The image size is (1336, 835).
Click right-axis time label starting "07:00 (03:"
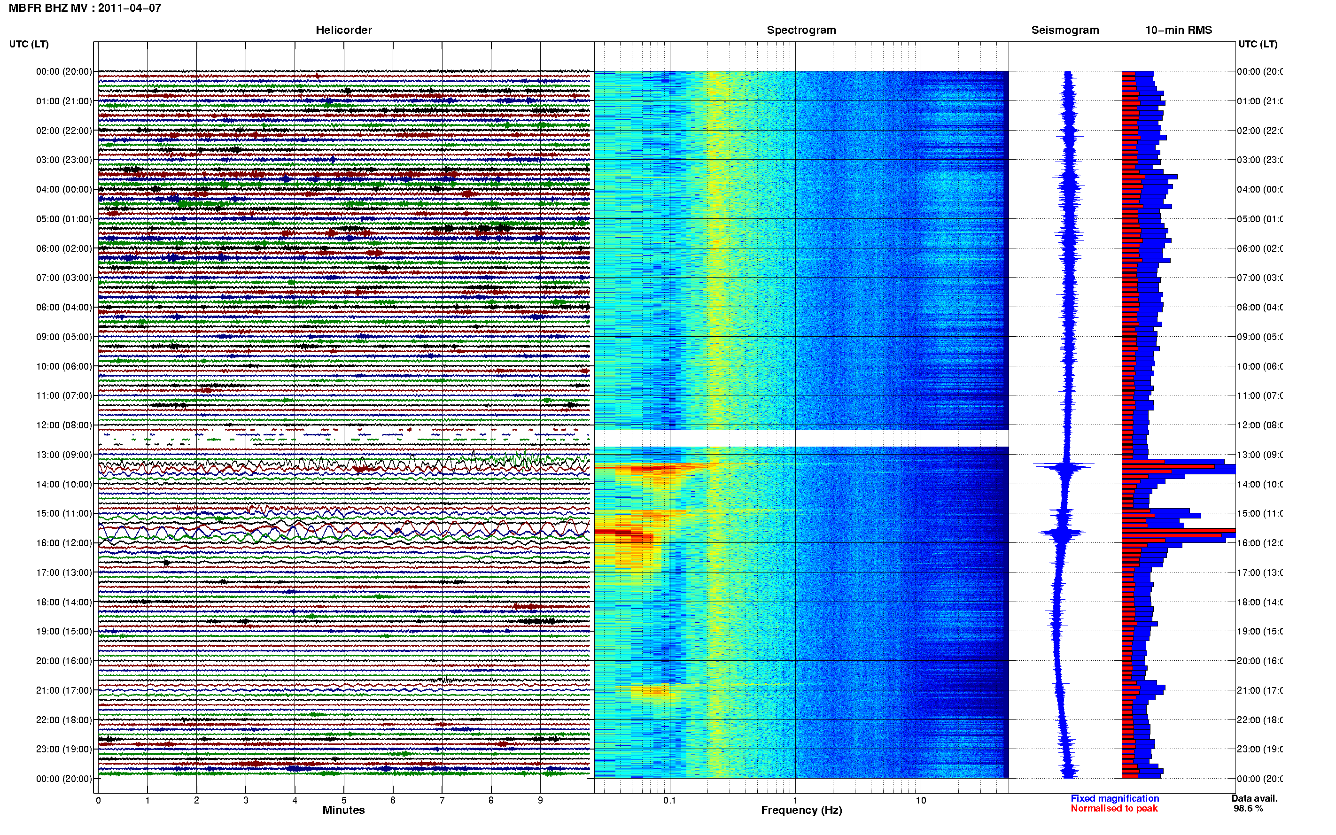tap(1260, 278)
